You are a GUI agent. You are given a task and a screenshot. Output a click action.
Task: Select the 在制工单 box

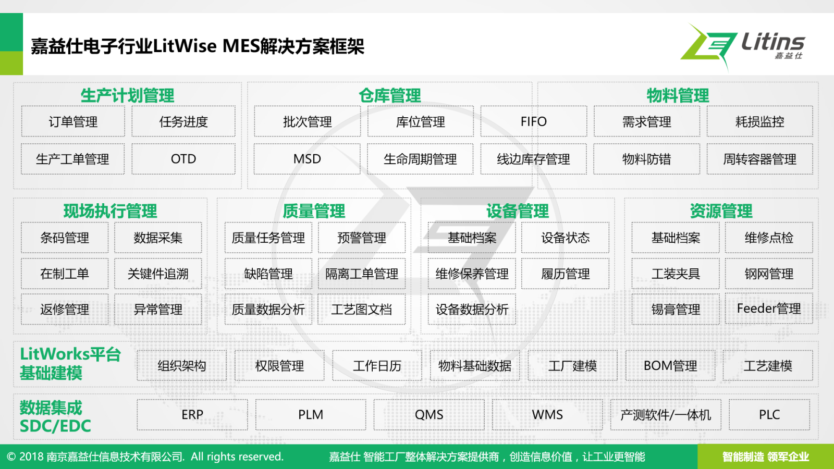(x=65, y=274)
